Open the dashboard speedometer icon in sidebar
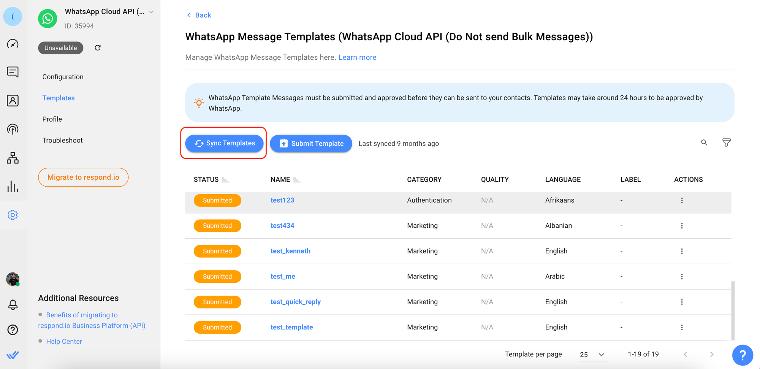760x369 pixels. [x=13, y=44]
